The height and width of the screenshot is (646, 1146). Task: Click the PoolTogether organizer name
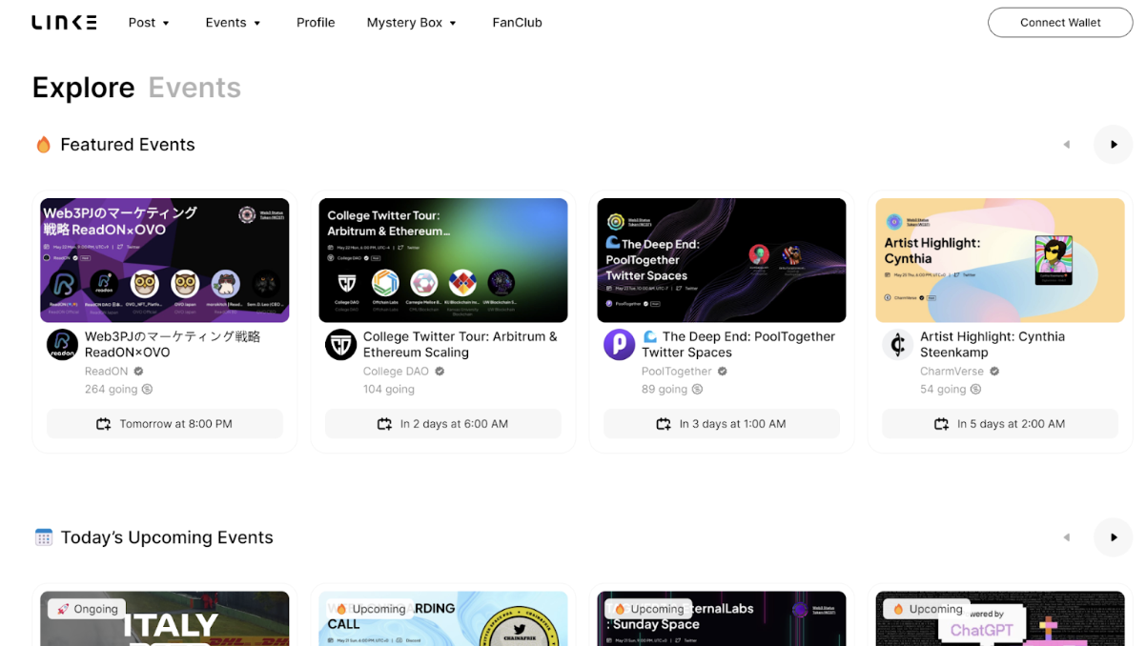[677, 372]
